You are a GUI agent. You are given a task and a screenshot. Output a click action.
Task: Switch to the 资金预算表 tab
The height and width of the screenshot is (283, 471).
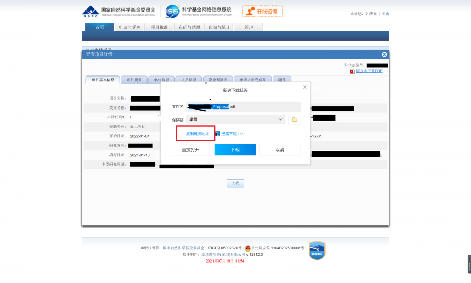click(x=218, y=80)
